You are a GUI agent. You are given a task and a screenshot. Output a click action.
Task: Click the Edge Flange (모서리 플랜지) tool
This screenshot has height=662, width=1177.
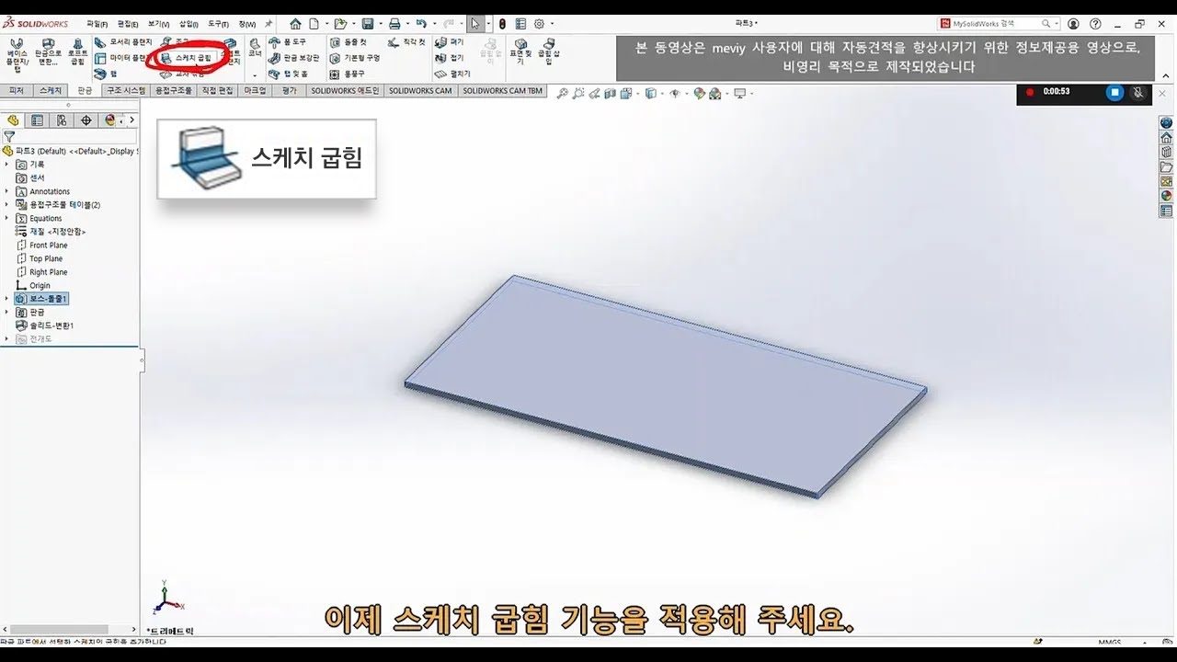pyautogui.click(x=123, y=42)
